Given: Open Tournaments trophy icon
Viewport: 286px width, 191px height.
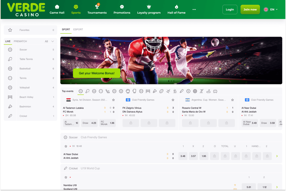Looking at the screenshot, I should 97,7.
